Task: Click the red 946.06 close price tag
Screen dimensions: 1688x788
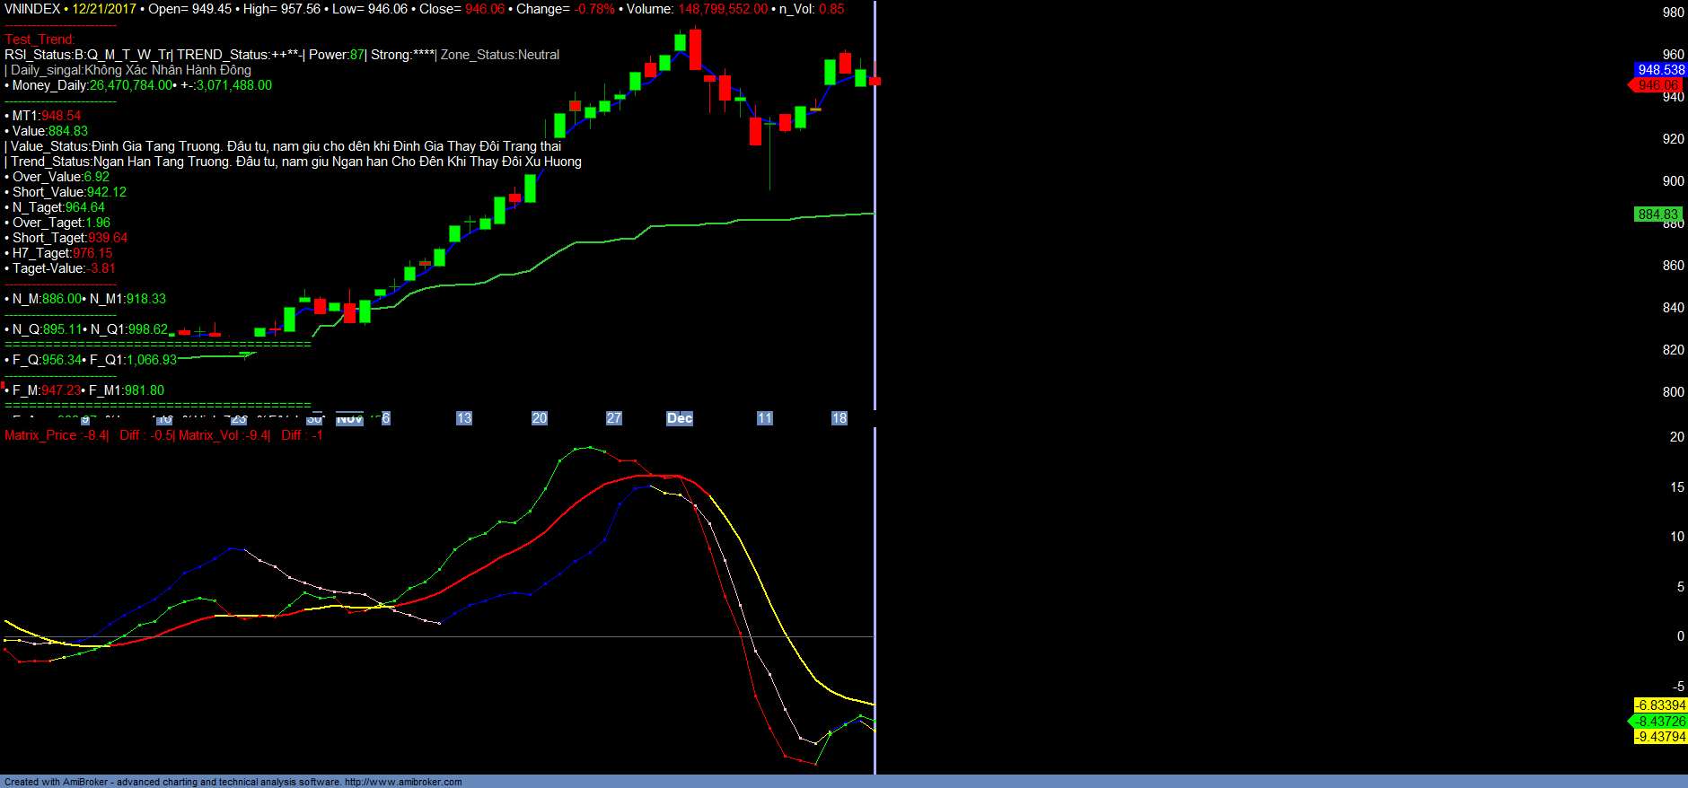Action: pos(1657,85)
